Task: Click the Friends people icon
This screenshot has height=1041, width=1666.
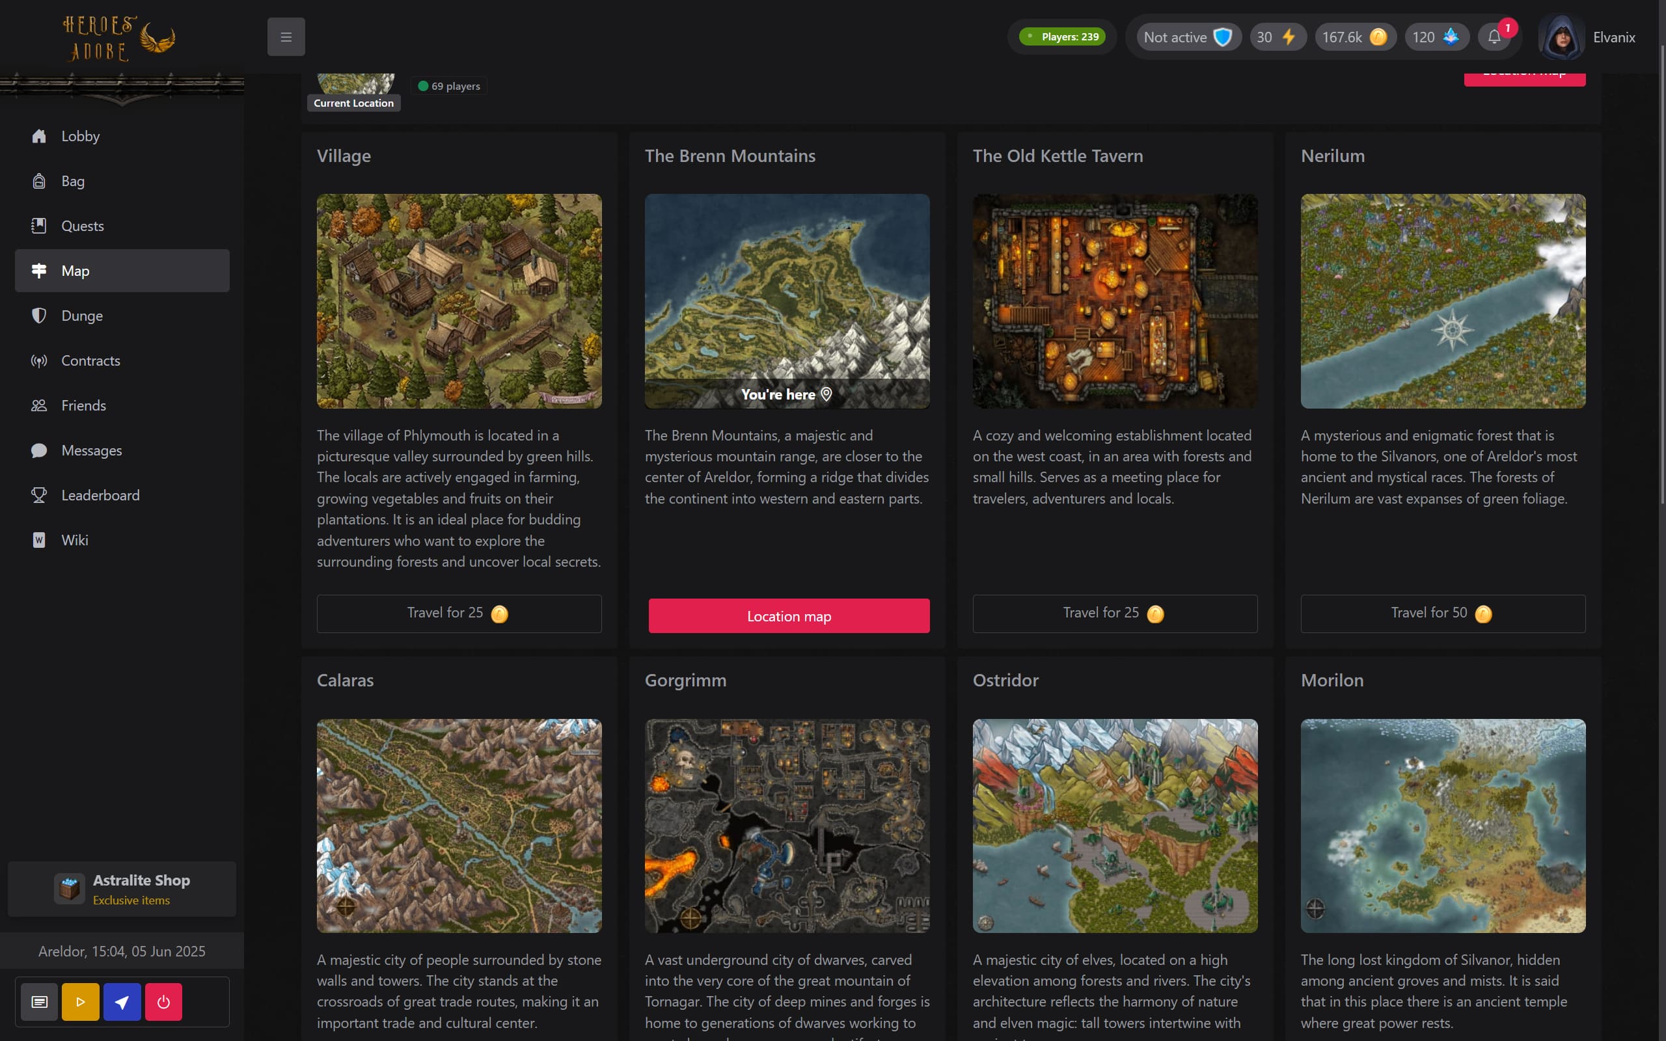Action: pos(39,405)
